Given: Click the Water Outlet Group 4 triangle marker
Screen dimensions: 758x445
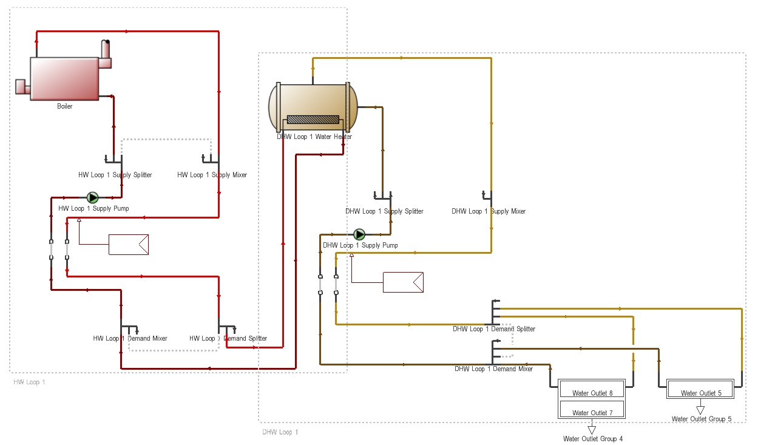Looking at the screenshot, I should pos(592,430).
